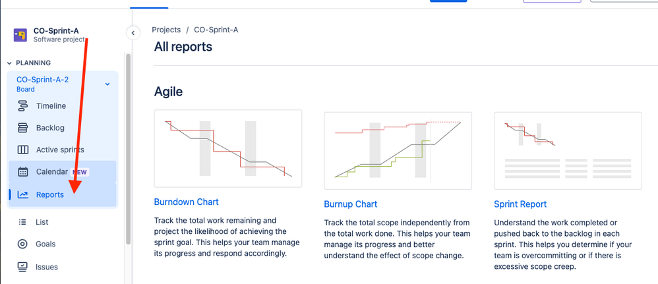Select the List icon

pos(22,222)
